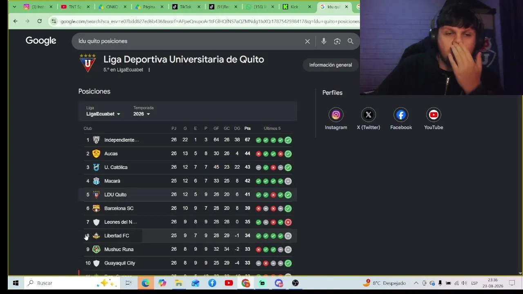Click the Macará club crest
The image size is (523, 294).
point(96,181)
